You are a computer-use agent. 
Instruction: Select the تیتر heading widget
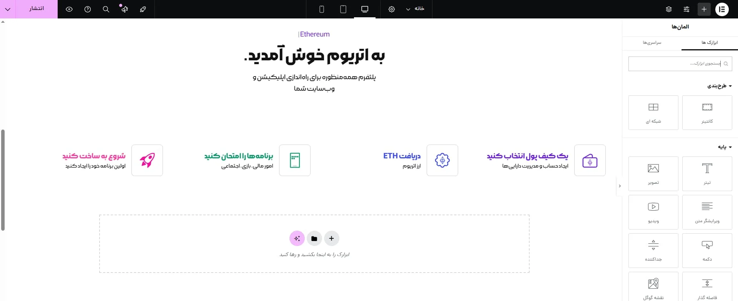pos(707,174)
